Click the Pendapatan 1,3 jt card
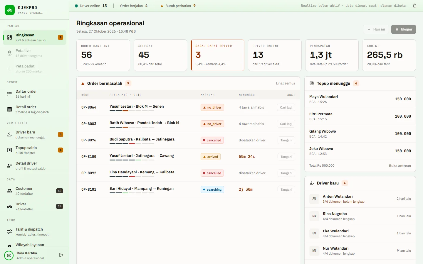 click(332, 55)
